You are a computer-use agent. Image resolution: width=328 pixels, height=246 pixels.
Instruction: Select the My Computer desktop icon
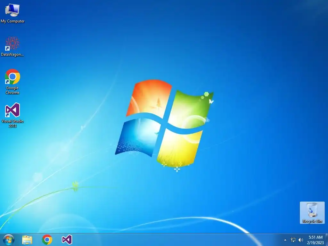point(12,13)
